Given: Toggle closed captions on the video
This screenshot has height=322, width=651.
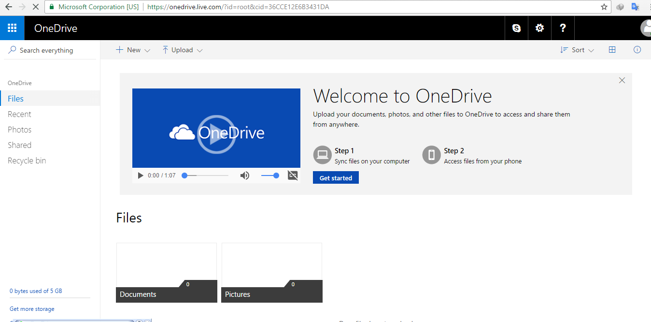Looking at the screenshot, I should [293, 176].
